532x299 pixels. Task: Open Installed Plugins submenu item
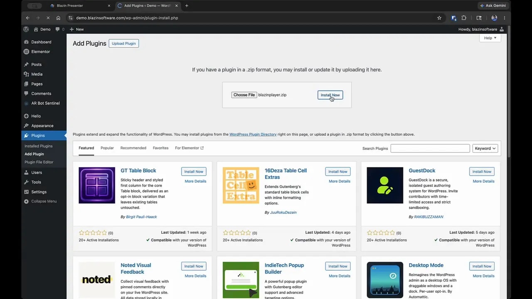click(x=38, y=146)
